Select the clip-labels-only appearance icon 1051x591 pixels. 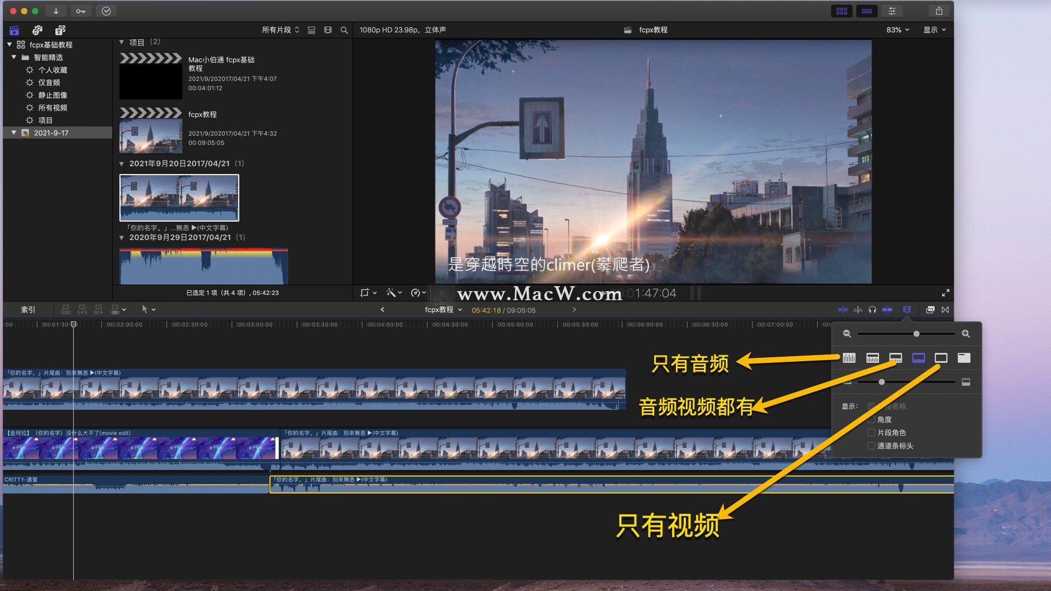964,358
